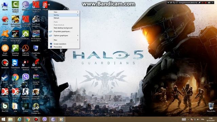The width and height of the screenshot is (217, 122).
Task: Click Bandicam bar magnifier icon
Action: click(174, 3)
